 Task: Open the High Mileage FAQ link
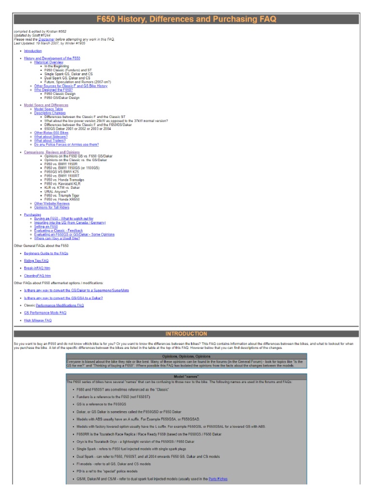(x=38, y=320)
